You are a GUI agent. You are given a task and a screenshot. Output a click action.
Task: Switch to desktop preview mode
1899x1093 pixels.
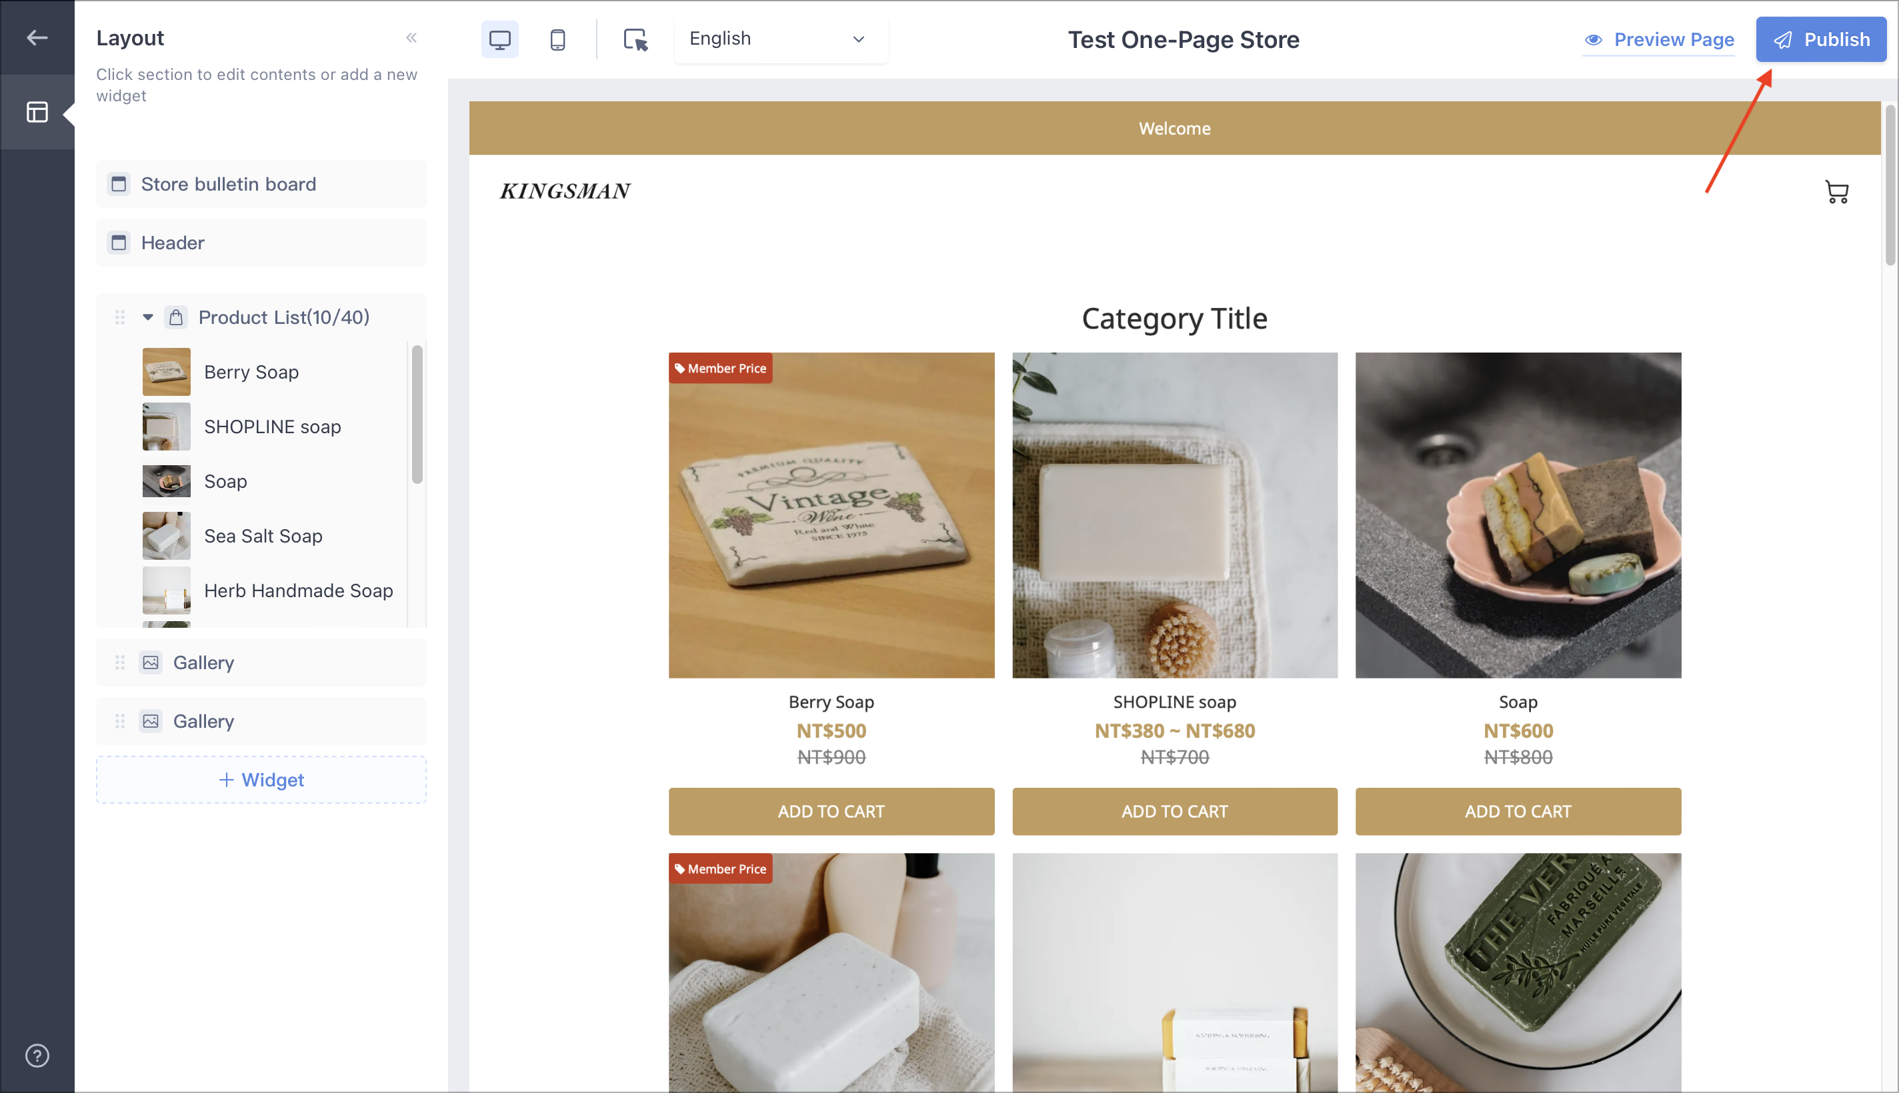(x=499, y=39)
